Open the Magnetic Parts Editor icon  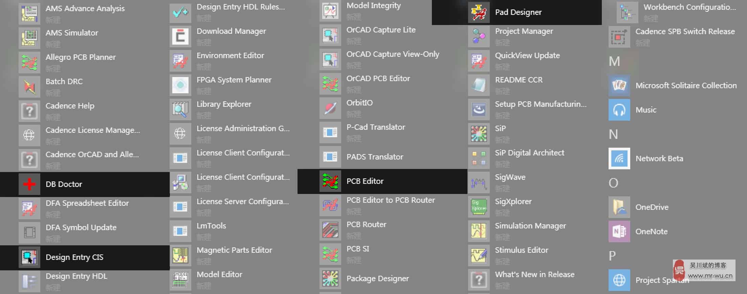tap(180, 255)
